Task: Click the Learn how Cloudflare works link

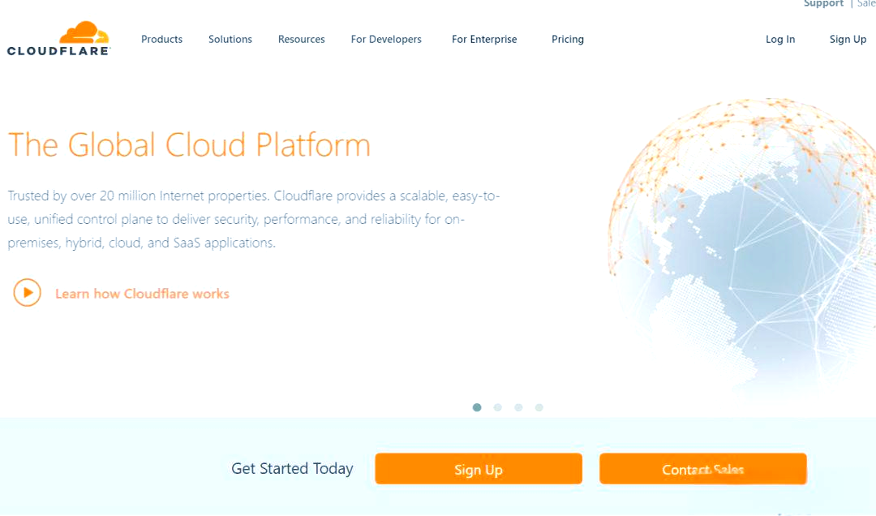Action: tap(143, 294)
